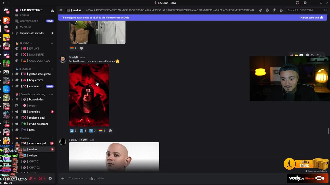Toggle rainbow flag reaction with count 1

coord(102,131)
